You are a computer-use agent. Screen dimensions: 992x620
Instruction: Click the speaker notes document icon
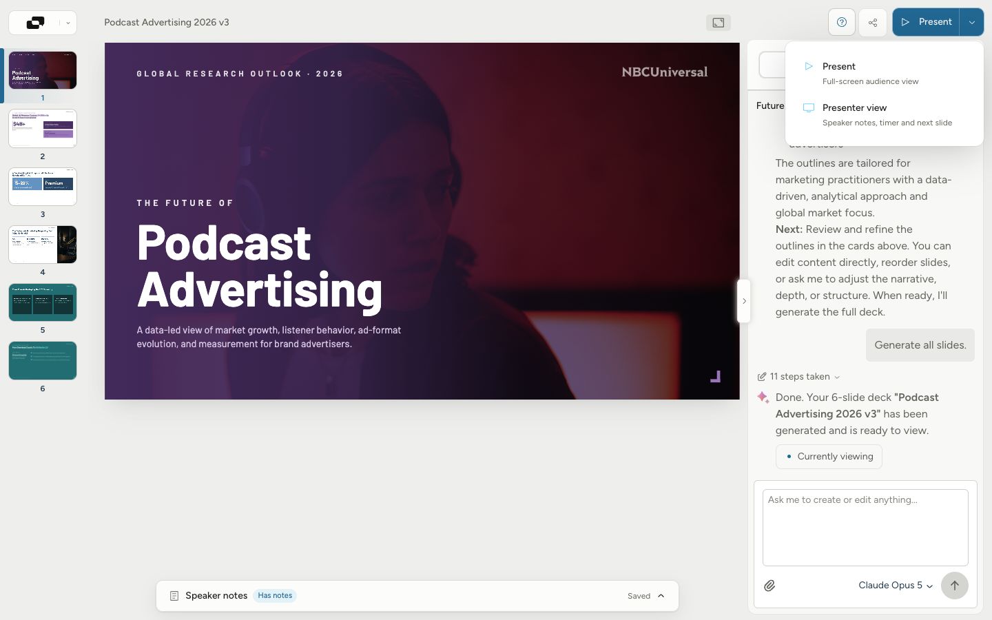click(x=174, y=596)
